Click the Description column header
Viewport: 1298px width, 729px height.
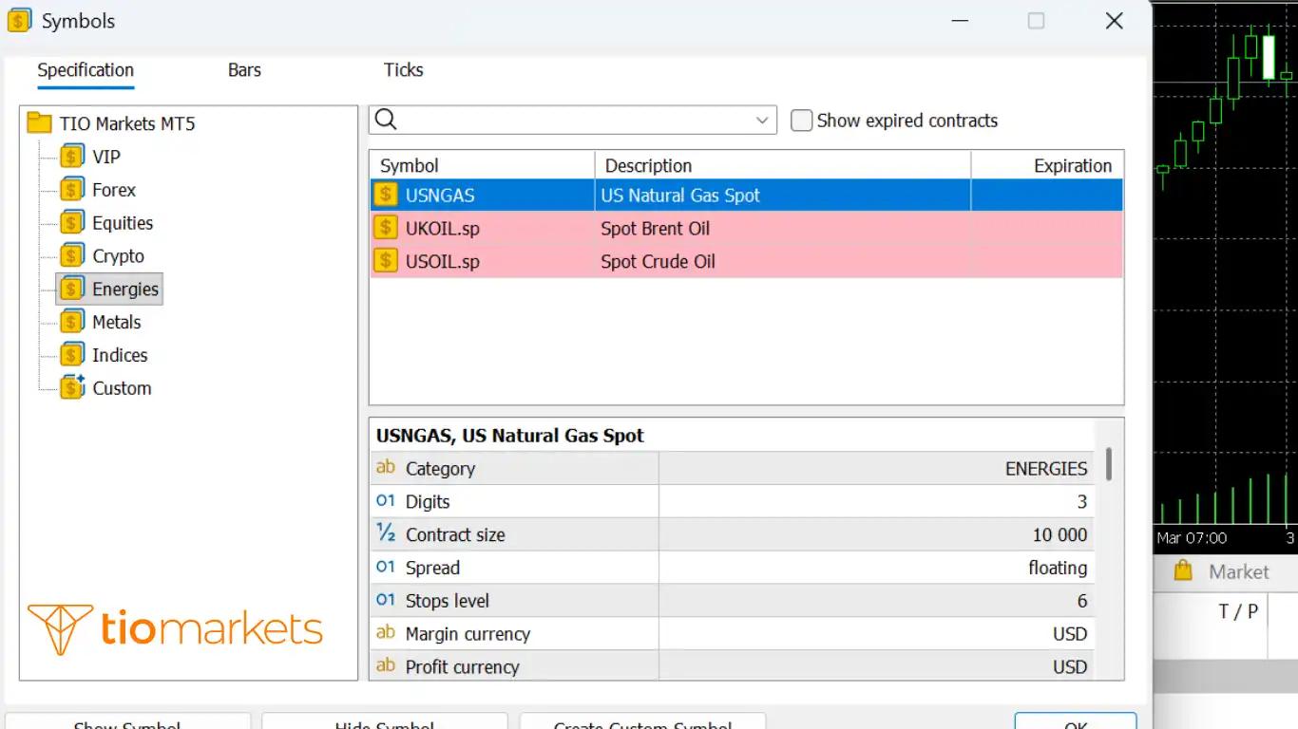783,165
